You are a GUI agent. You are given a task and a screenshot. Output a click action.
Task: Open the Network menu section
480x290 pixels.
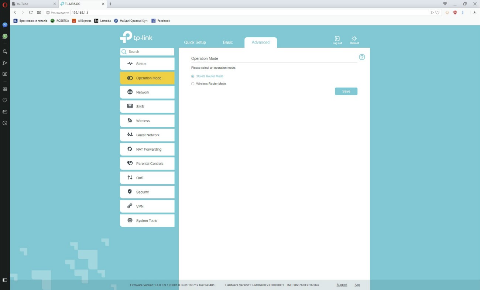click(x=147, y=92)
